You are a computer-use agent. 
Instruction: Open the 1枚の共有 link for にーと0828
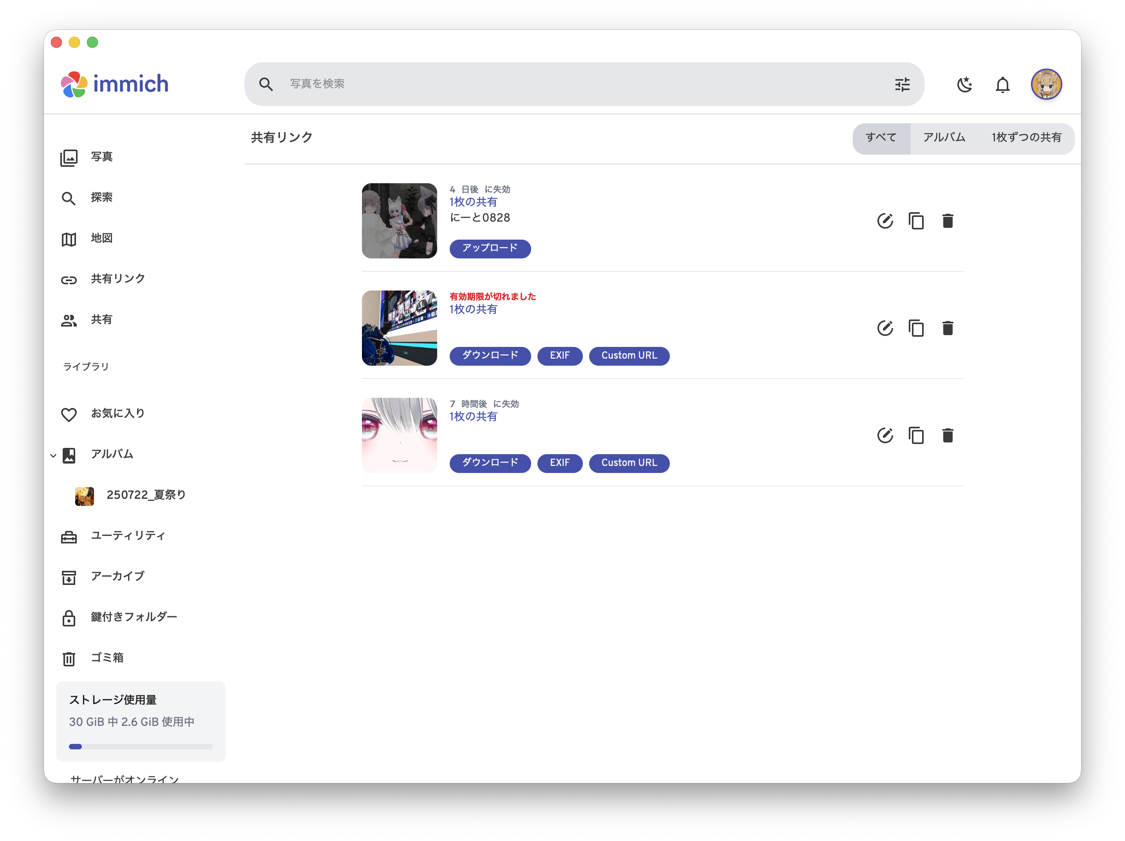coord(473,202)
